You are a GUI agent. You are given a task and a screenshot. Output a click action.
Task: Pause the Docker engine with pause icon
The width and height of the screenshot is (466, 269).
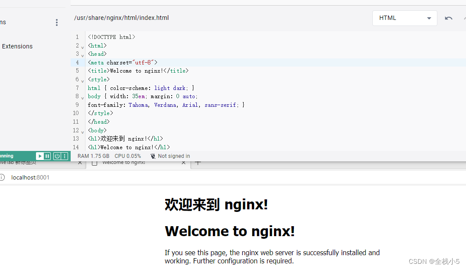(x=47, y=156)
